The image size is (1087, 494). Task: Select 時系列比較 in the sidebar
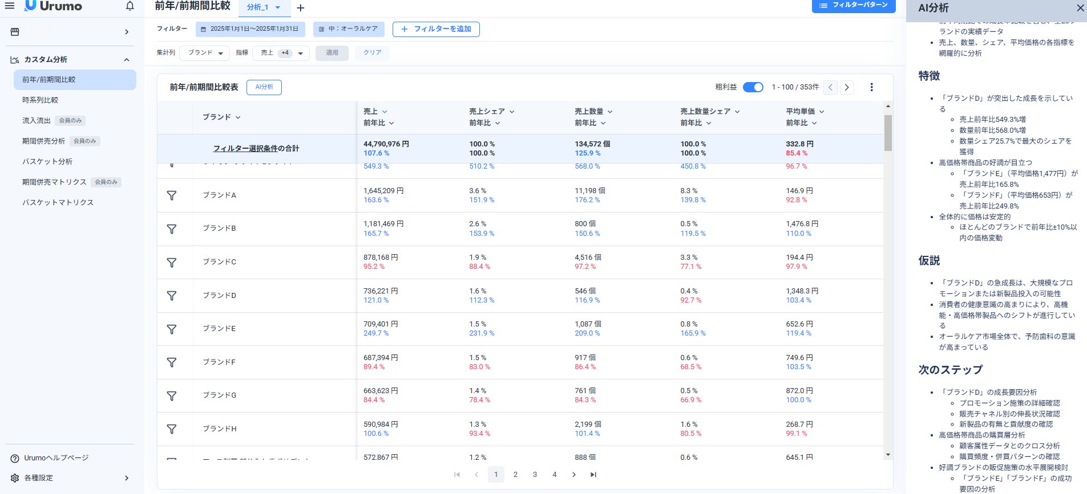pyautogui.click(x=41, y=100)
